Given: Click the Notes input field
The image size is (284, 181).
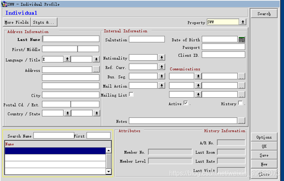Looking at the screenshot, I should tap(183, 121).
